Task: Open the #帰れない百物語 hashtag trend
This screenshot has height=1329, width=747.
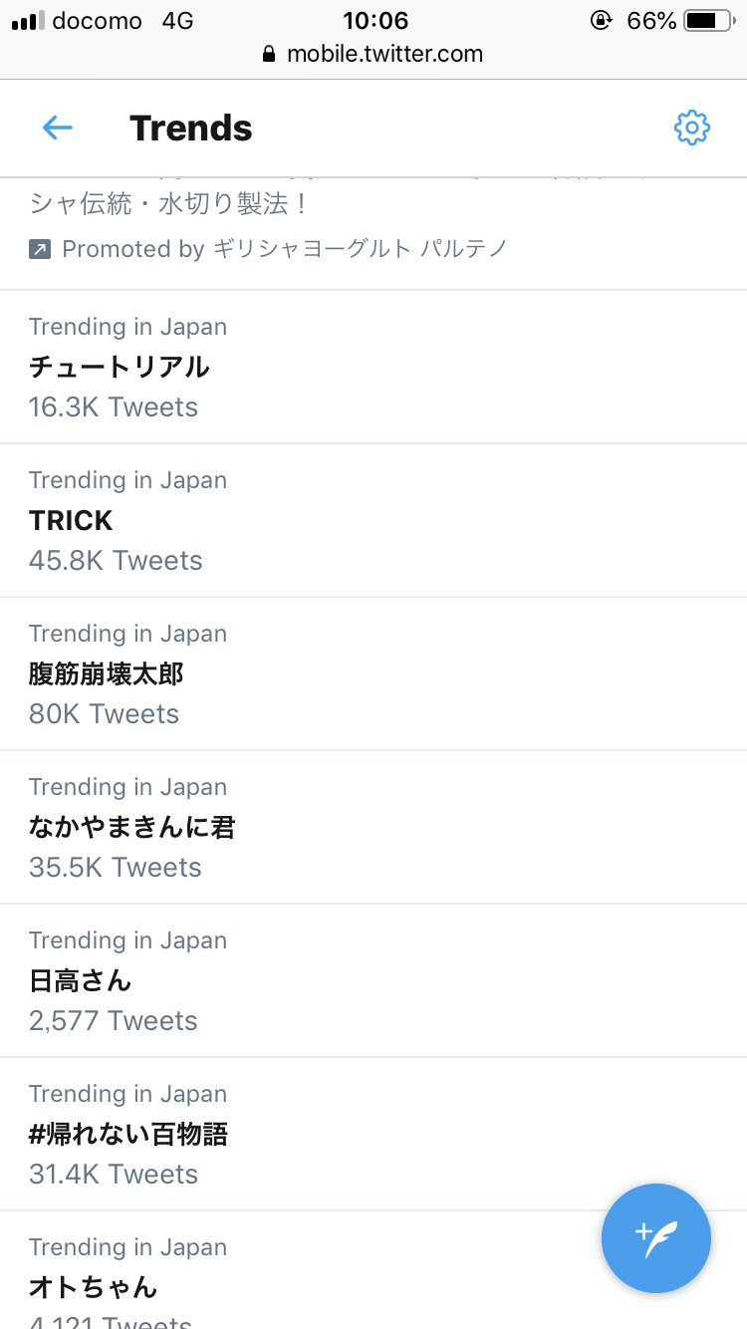Action: [129, 1134]
